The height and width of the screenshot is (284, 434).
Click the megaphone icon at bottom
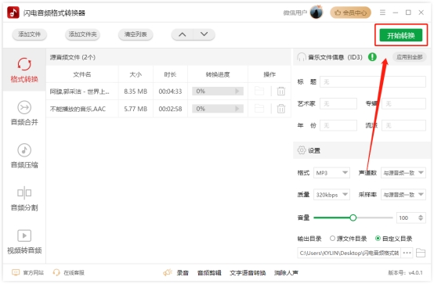click(x=168, y=272)
